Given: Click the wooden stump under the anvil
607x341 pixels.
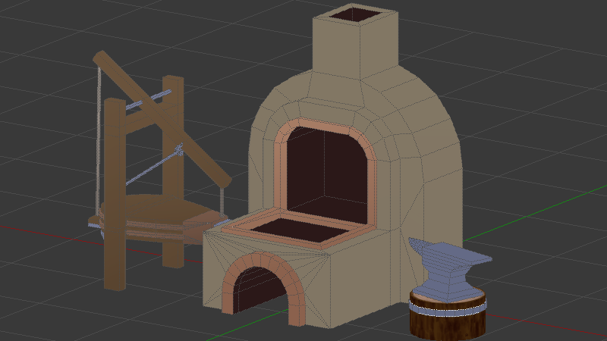Looking at the screenshot, I should 447,321.
